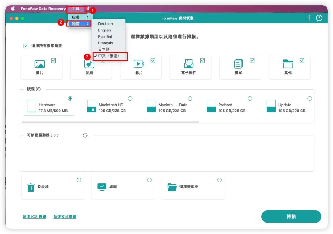Open the 恢復 IOS 數據 link
Screen dimensions: 333x234
pyautogui.click(x=35, y=216)
